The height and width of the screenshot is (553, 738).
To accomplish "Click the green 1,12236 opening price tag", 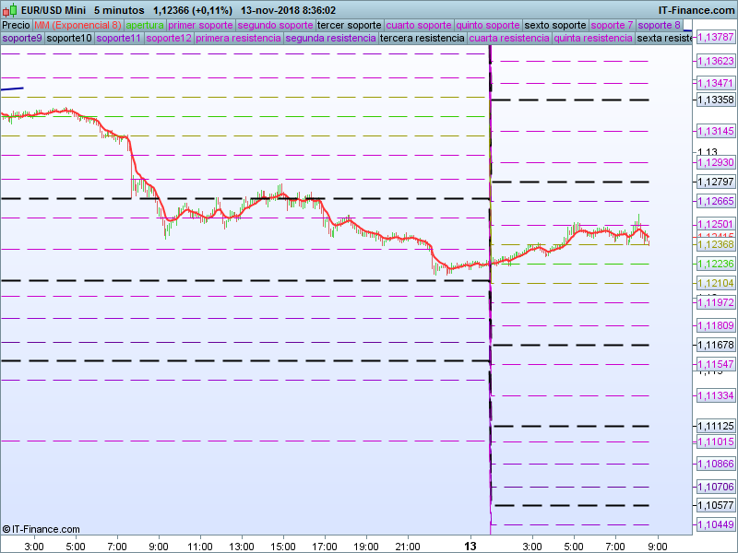I will (x=716, y=264).
